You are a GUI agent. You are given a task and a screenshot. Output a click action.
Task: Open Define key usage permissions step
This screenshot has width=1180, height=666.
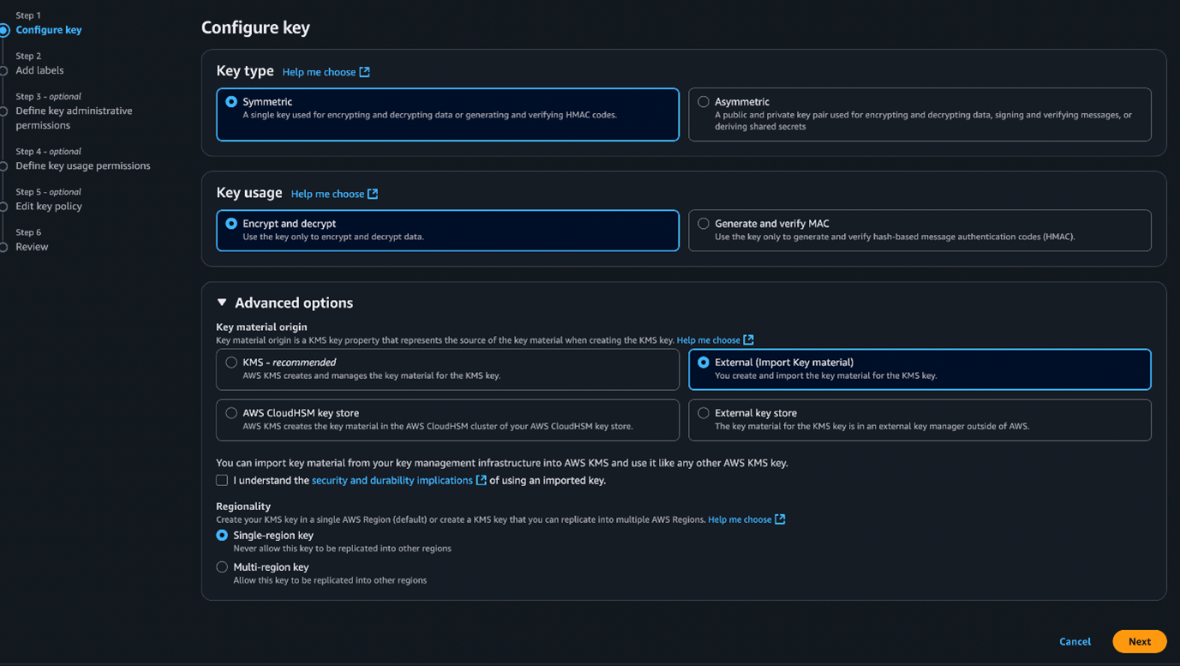click(x=82, y=165)
